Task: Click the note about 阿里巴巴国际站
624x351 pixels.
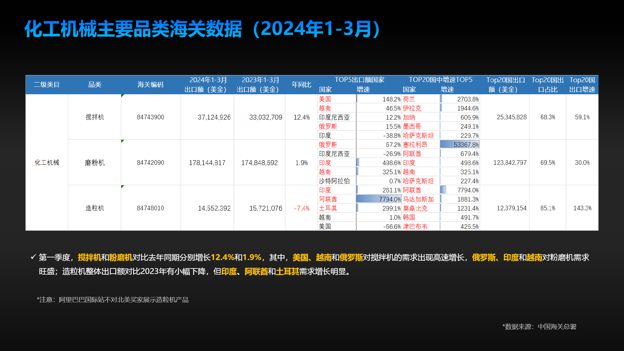Action: [x=112, y=300]
